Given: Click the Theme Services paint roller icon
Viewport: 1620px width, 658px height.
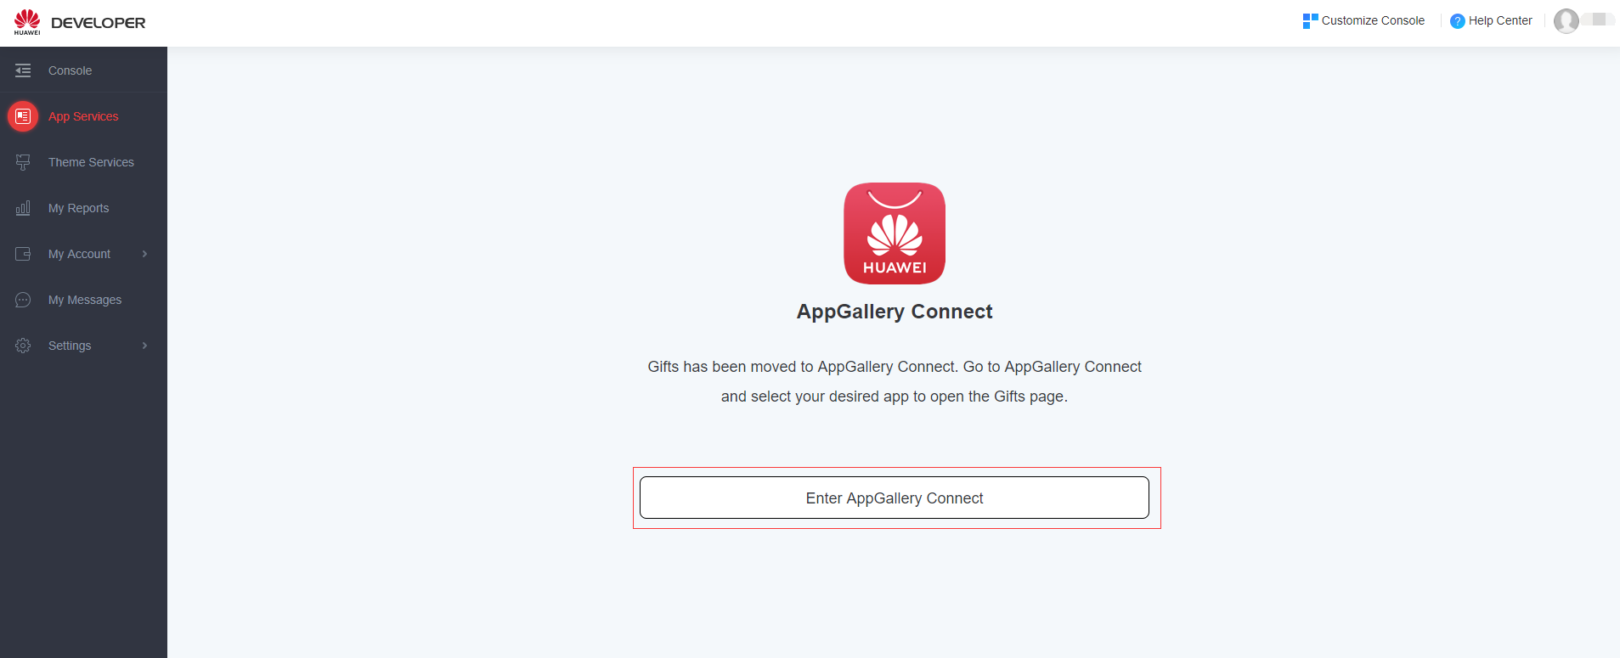Looking at the screenshot, I should click(x=23, y=162).
